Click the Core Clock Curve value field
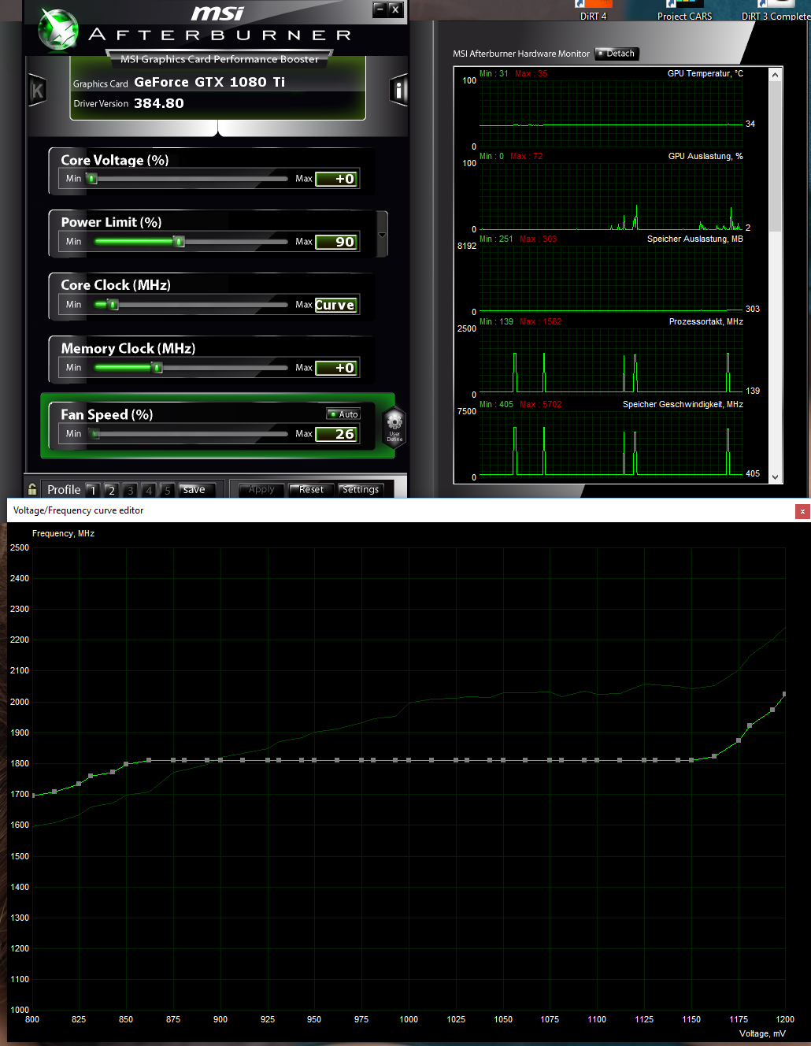The height and width of the screenshot is (1046, 811). [x=337, y=305]
